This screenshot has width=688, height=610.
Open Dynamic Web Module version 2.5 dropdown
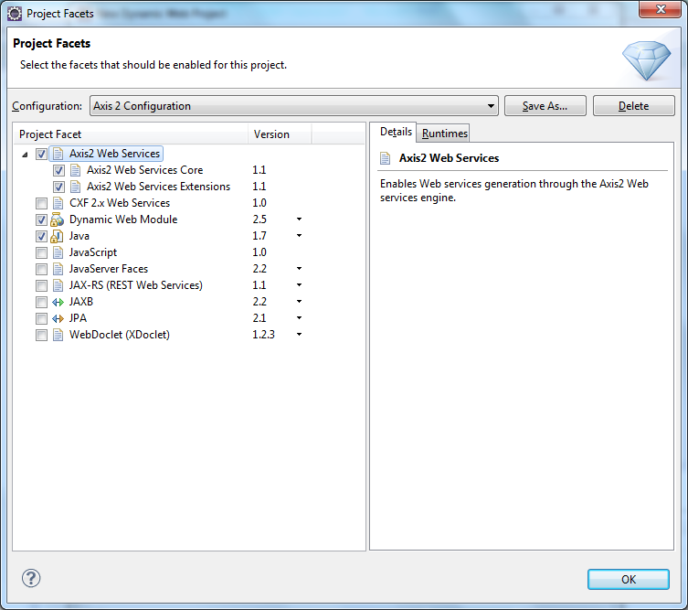pos(299,219)
